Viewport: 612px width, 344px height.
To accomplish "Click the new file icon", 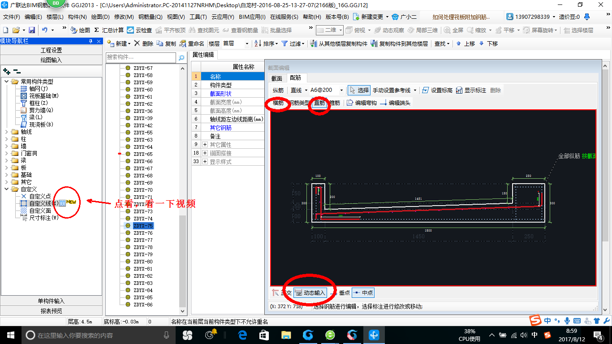I will 5,30.
